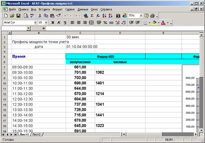
Task: Toggle underline Ч formatting
Action: pyautogui.click(x=65, y=23)
